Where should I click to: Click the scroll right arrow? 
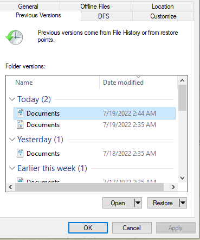point(173,187)
